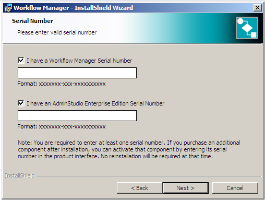Focus the AdminStudio serial number field
This screenshot has width=265, height=200.
click(77, 115)
